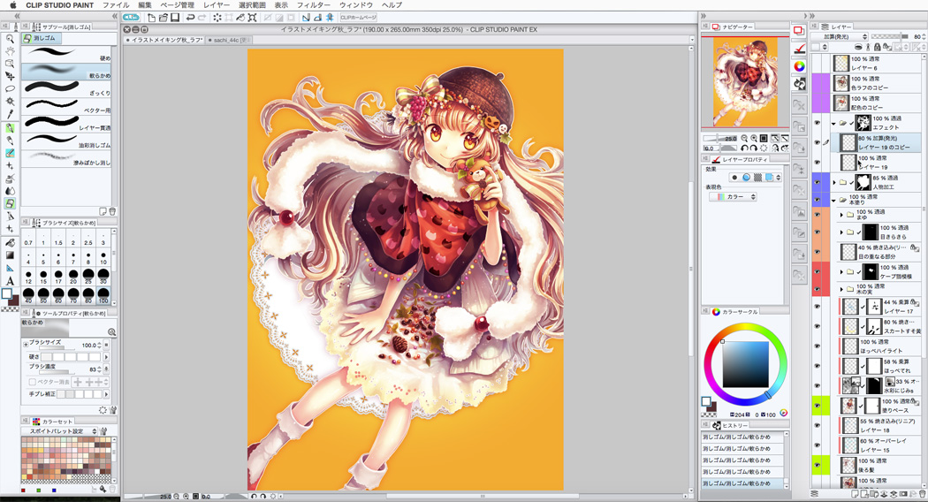This screenshot has height=502, width=928.
Task: Expand the 木の実 folder
Action: (841, 289)
